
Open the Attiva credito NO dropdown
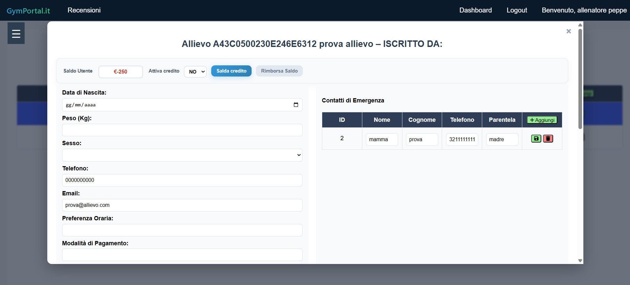coord(195,72)
